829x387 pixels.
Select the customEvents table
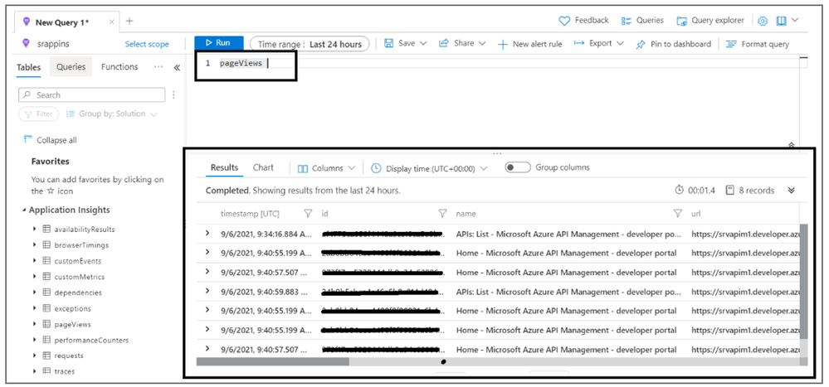[78, 261]
